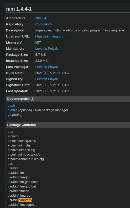Click the highlighted nimpretty text

25,200
